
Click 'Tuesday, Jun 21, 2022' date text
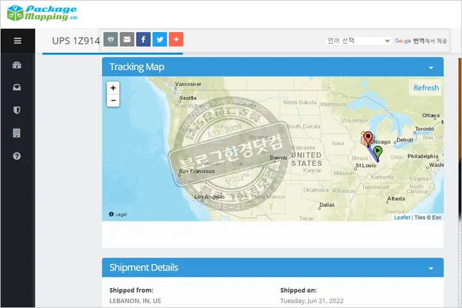click(x=312, y=301)
